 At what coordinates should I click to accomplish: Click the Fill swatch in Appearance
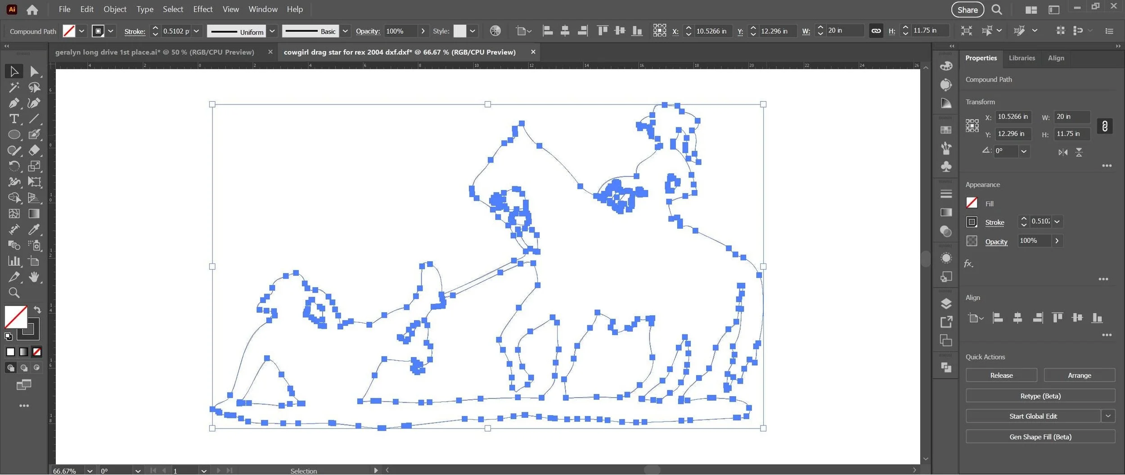click(972, 203)
